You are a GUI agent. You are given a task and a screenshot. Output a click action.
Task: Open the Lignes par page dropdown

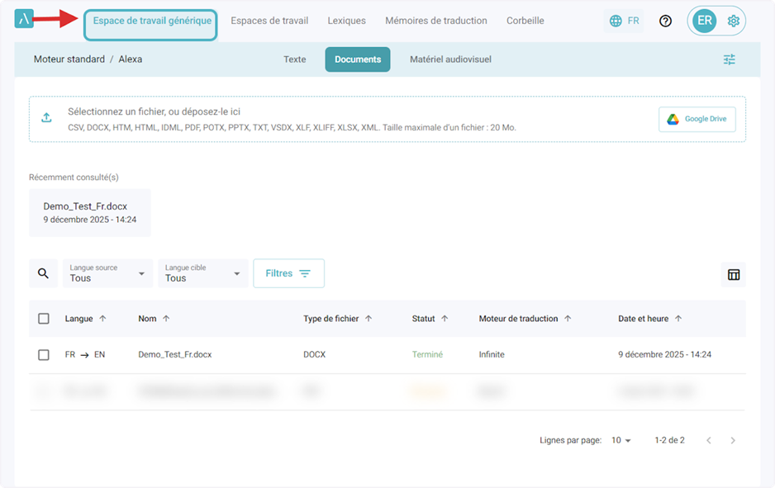point(621,440)
